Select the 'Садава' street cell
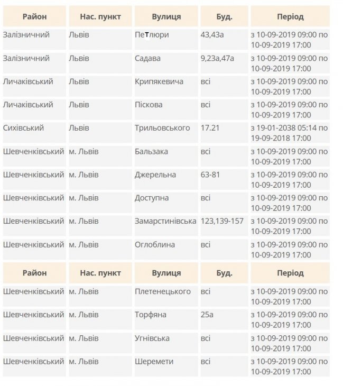Image resolution: width=343 pixels, height=386 pixels. pyautogui.click(x=149, y=58)
